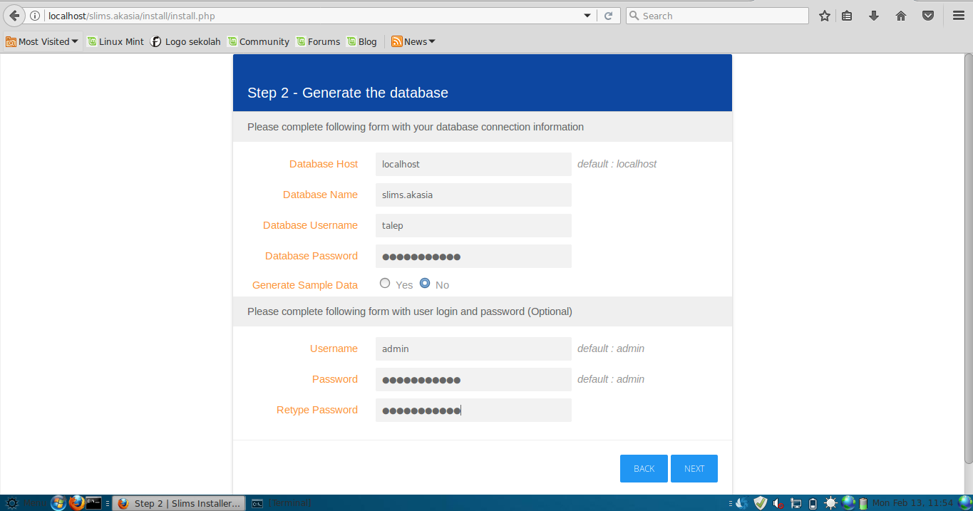Select Yes for Generate Sample Data

[385, 283]
